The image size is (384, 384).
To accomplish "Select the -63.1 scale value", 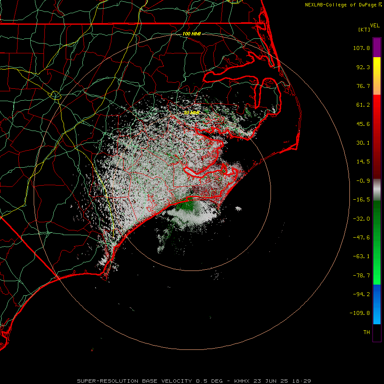I will (361, 256).
